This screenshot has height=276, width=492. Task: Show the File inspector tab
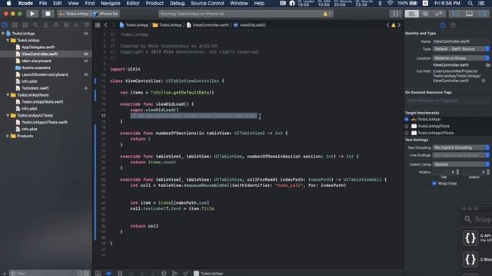tap(443, 25)
